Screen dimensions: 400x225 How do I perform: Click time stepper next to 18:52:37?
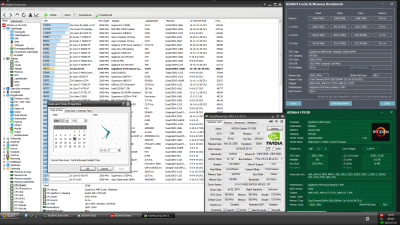(x=119, y=150)
